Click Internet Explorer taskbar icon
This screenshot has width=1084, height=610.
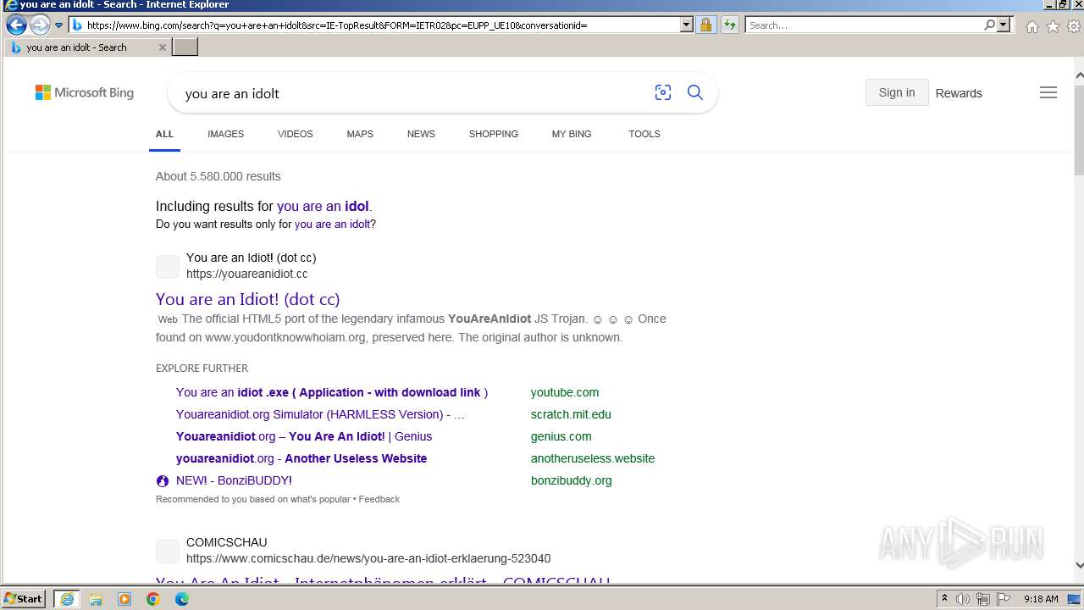(67, 599)
